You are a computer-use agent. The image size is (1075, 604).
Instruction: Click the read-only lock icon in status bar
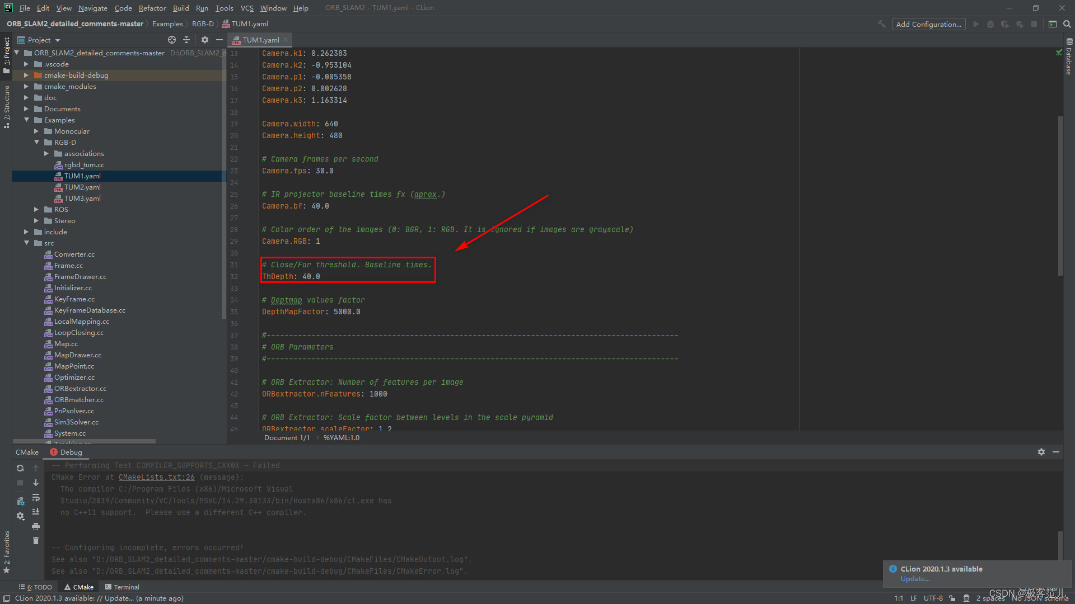point(952,598)
